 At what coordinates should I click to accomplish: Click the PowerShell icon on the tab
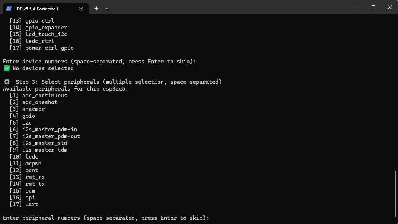tap(9, 9)
